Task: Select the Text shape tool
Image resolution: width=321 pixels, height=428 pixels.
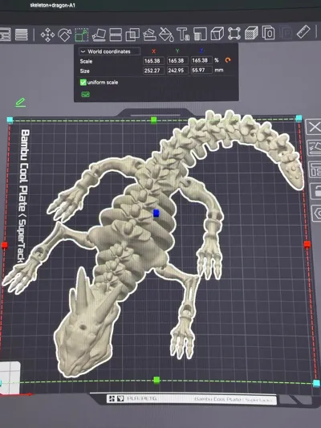Action: tap(183, 34)
